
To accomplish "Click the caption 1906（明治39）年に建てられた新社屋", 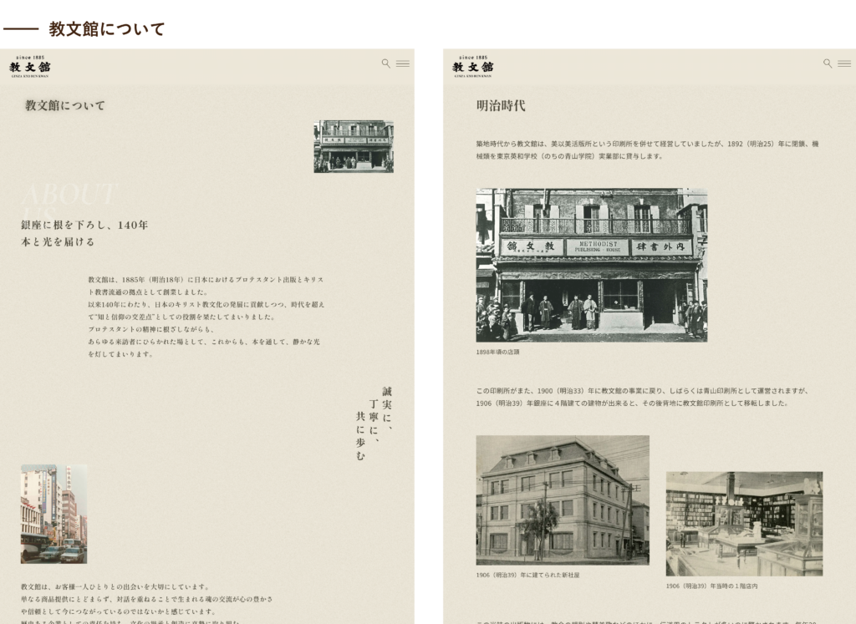I will click(528, 575).
